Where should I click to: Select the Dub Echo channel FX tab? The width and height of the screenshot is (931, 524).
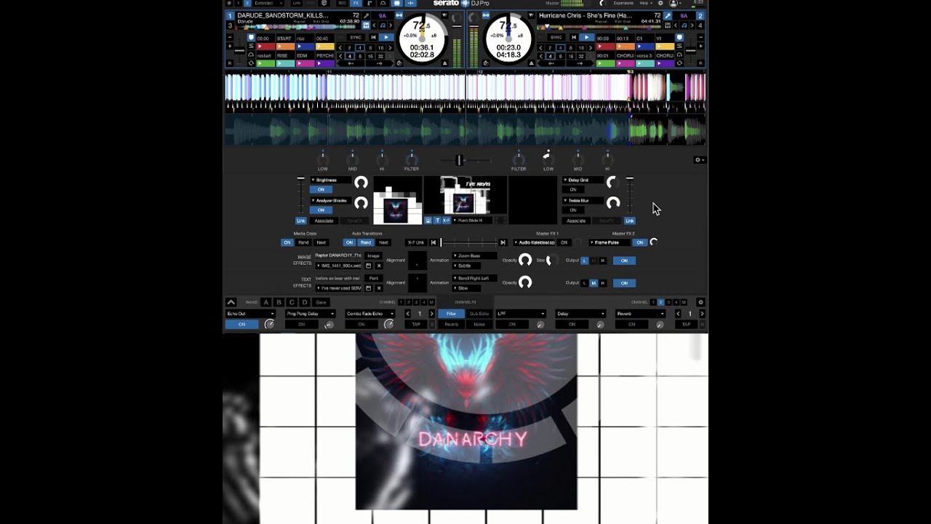click(x=479, y=314)
